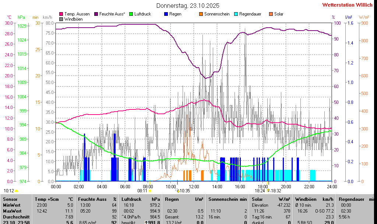Image resolution: width=377 pixels, height=224 pixels.
Task: Click the purple Feuchte Auss* legend square
Action: 96,14
